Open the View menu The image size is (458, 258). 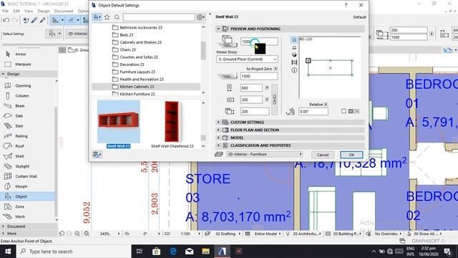(29, 11)
